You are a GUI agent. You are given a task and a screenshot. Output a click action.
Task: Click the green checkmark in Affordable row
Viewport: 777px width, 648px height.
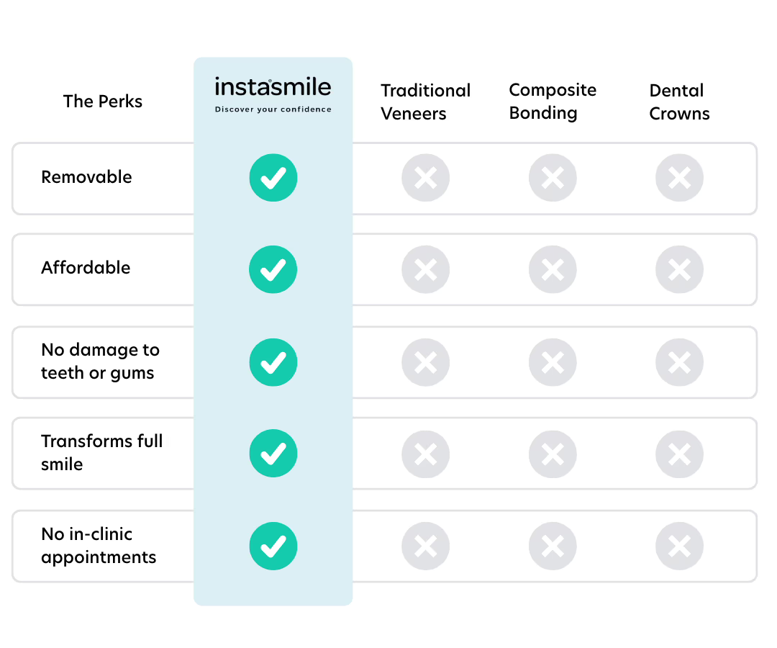(x=273, y=269)
